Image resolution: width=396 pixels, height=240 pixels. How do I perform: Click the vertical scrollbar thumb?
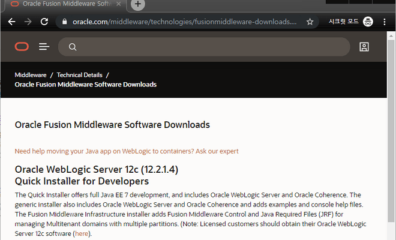point(391,131)
